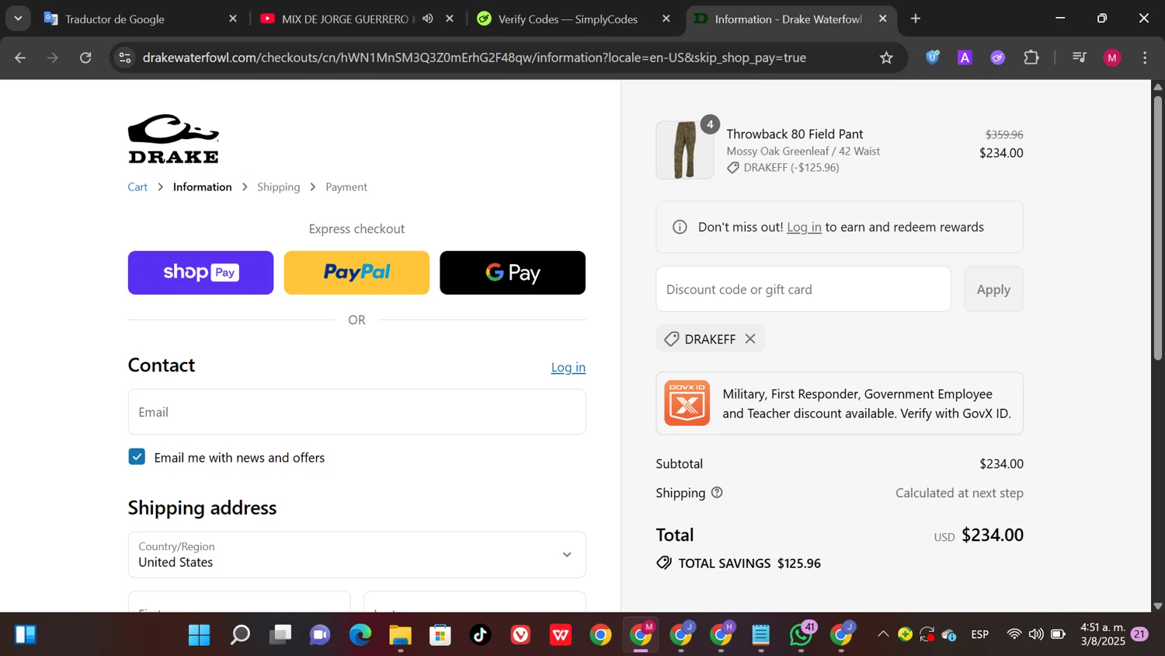This screenshot has width=1165, height=656.
Task: Click the address bar URL
Action: pyautogui.click(x=474, y=58)
